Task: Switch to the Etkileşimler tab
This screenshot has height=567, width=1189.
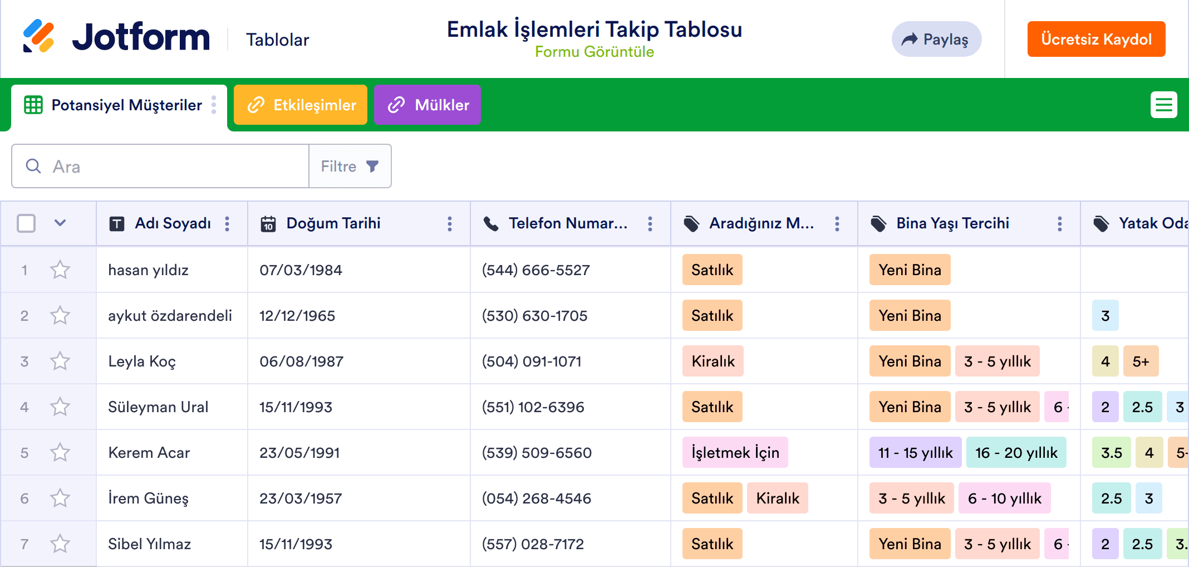Action: point(301,105)
